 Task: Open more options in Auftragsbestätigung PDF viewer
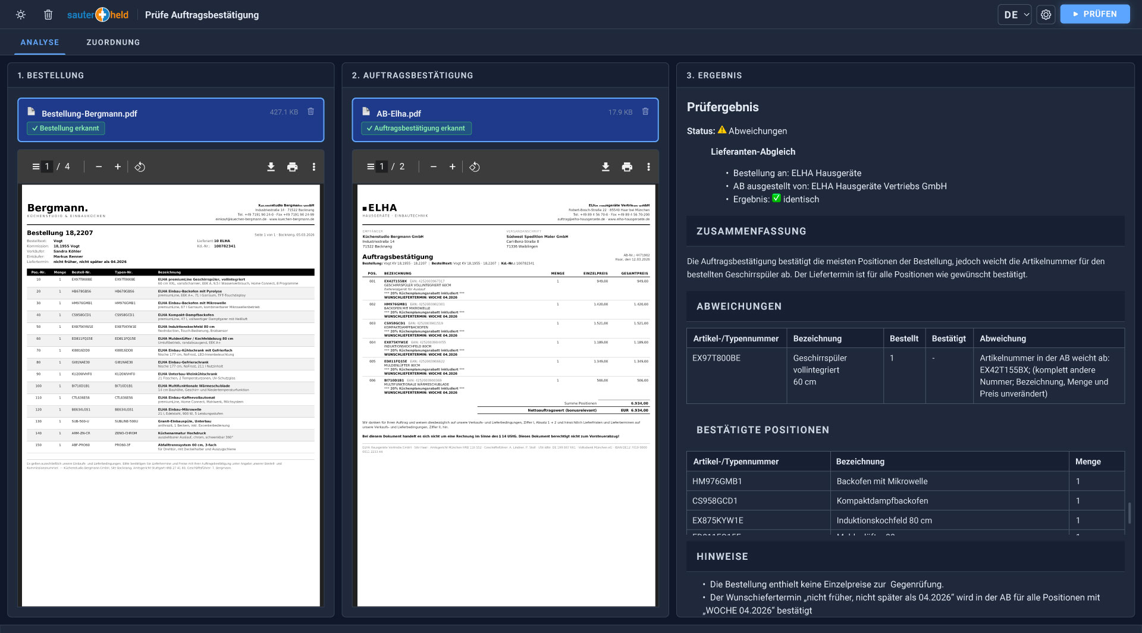click(649, 167)
